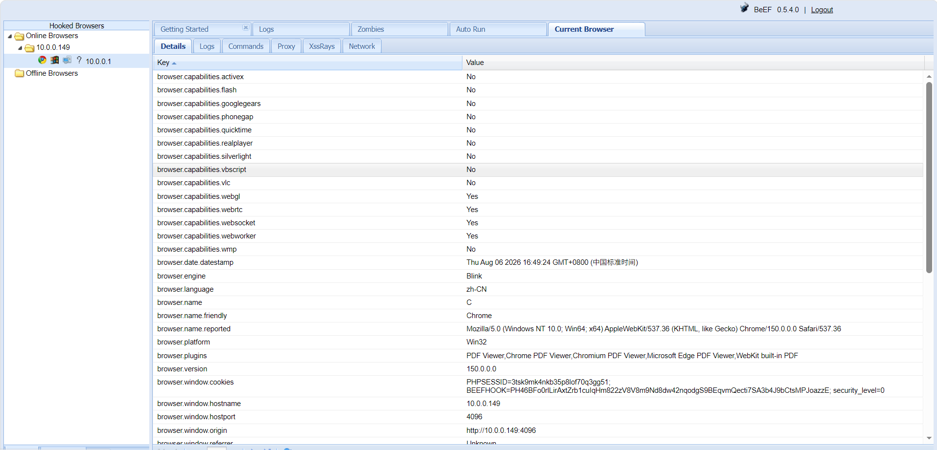
Task: Select hooked browser 10.0.0.1 in tree
Action: pos(98,62)
